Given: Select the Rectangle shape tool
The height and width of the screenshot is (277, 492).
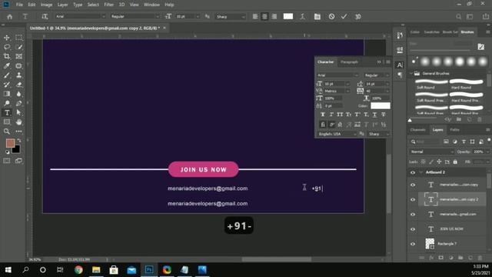Looking at the screenshot, I should 7,122.
